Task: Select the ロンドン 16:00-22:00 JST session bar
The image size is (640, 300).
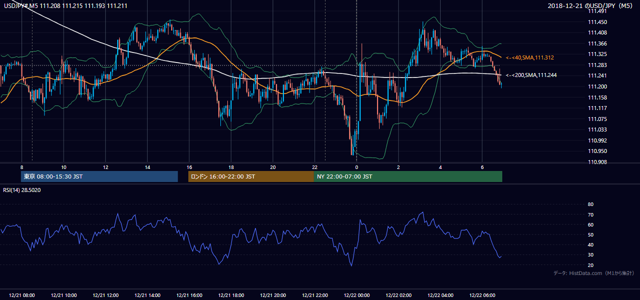Action: (x=251, y=176)
